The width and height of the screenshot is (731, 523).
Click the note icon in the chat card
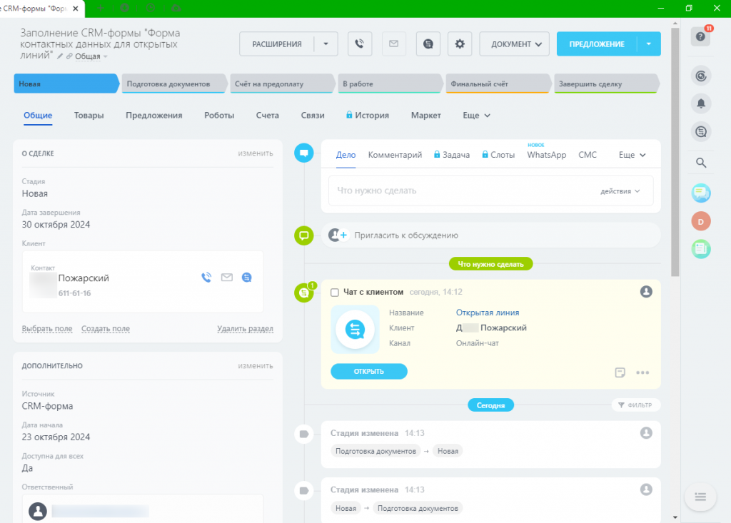point(620,372)
